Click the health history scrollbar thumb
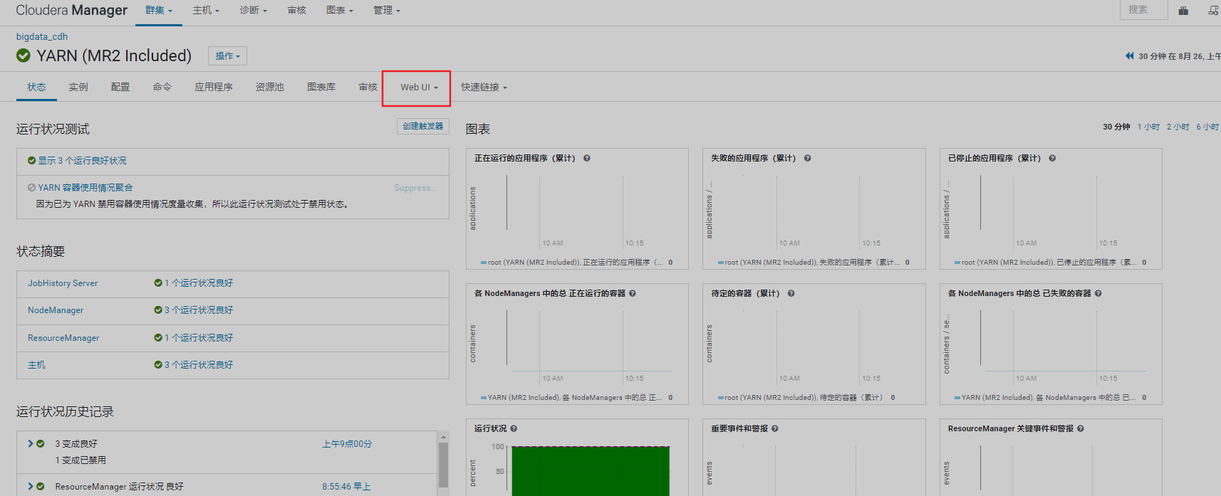Screen dimensions: 1221x496 coord(443,465)
